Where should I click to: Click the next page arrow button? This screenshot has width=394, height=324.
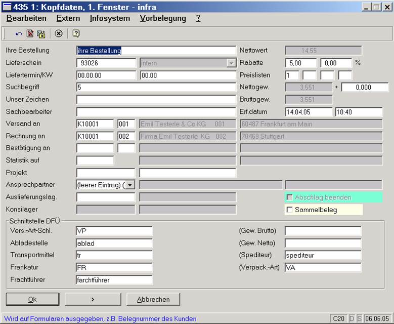[93, 299]
